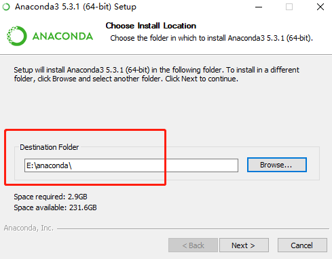This screenshot has width=332, height=259.
Task: Click the Anaconda3 5.3.1 Setup title text
Action: tap(75, 7)
